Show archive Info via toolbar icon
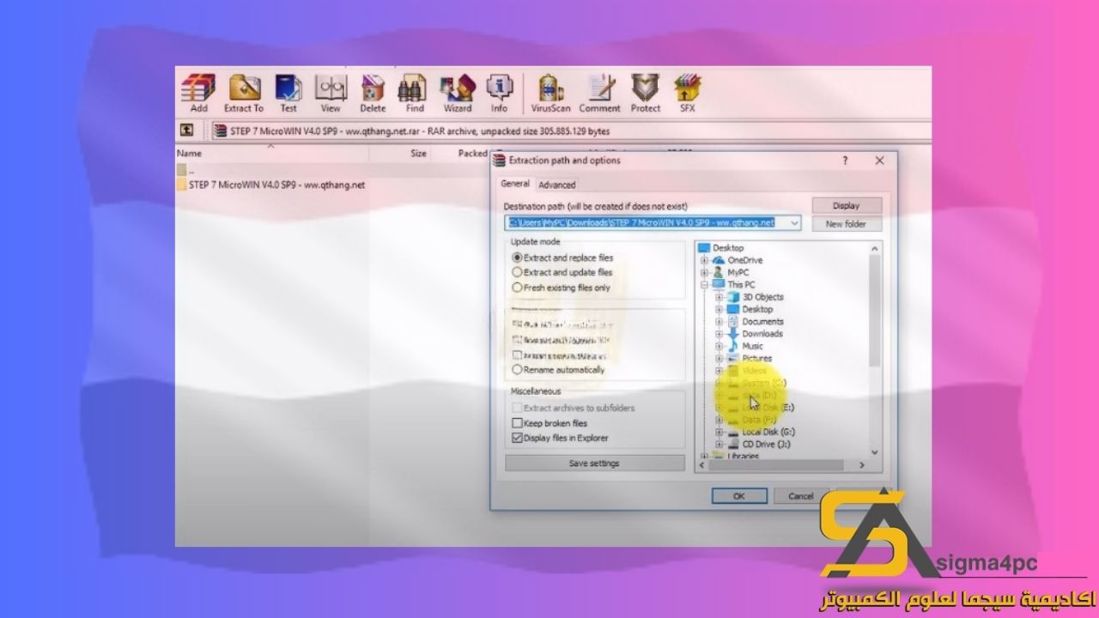The width and height of the screenshot is (1099, 618). [x=499, y=92]
